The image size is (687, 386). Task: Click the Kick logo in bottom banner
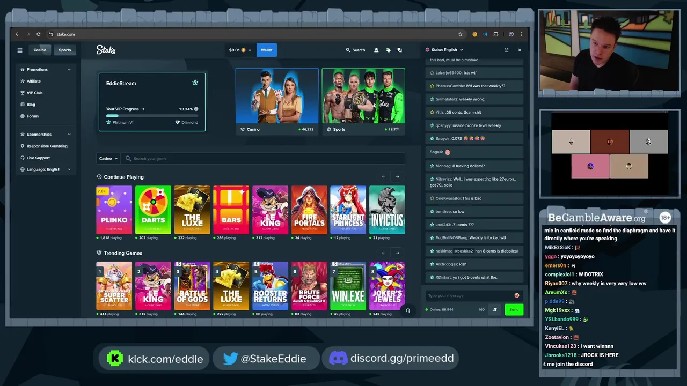pos(115,359)
